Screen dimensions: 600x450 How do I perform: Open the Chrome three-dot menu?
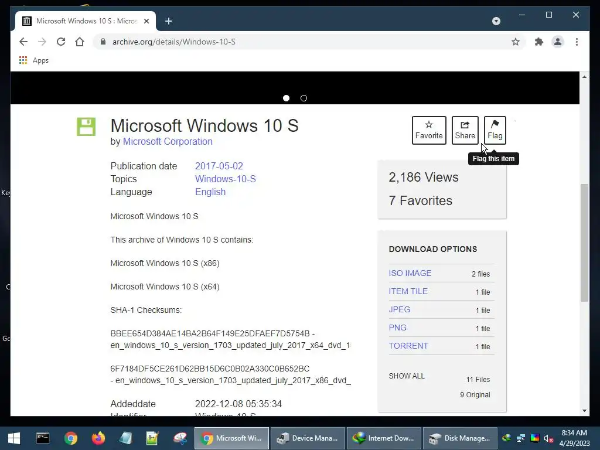point(577,42)
